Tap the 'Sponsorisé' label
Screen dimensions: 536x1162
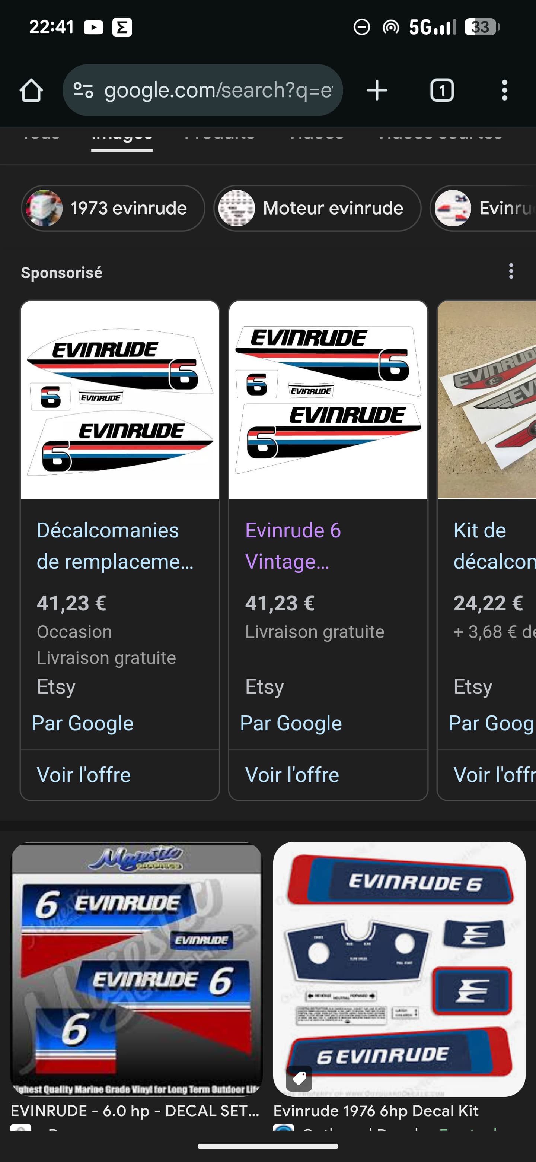[62, 273]
